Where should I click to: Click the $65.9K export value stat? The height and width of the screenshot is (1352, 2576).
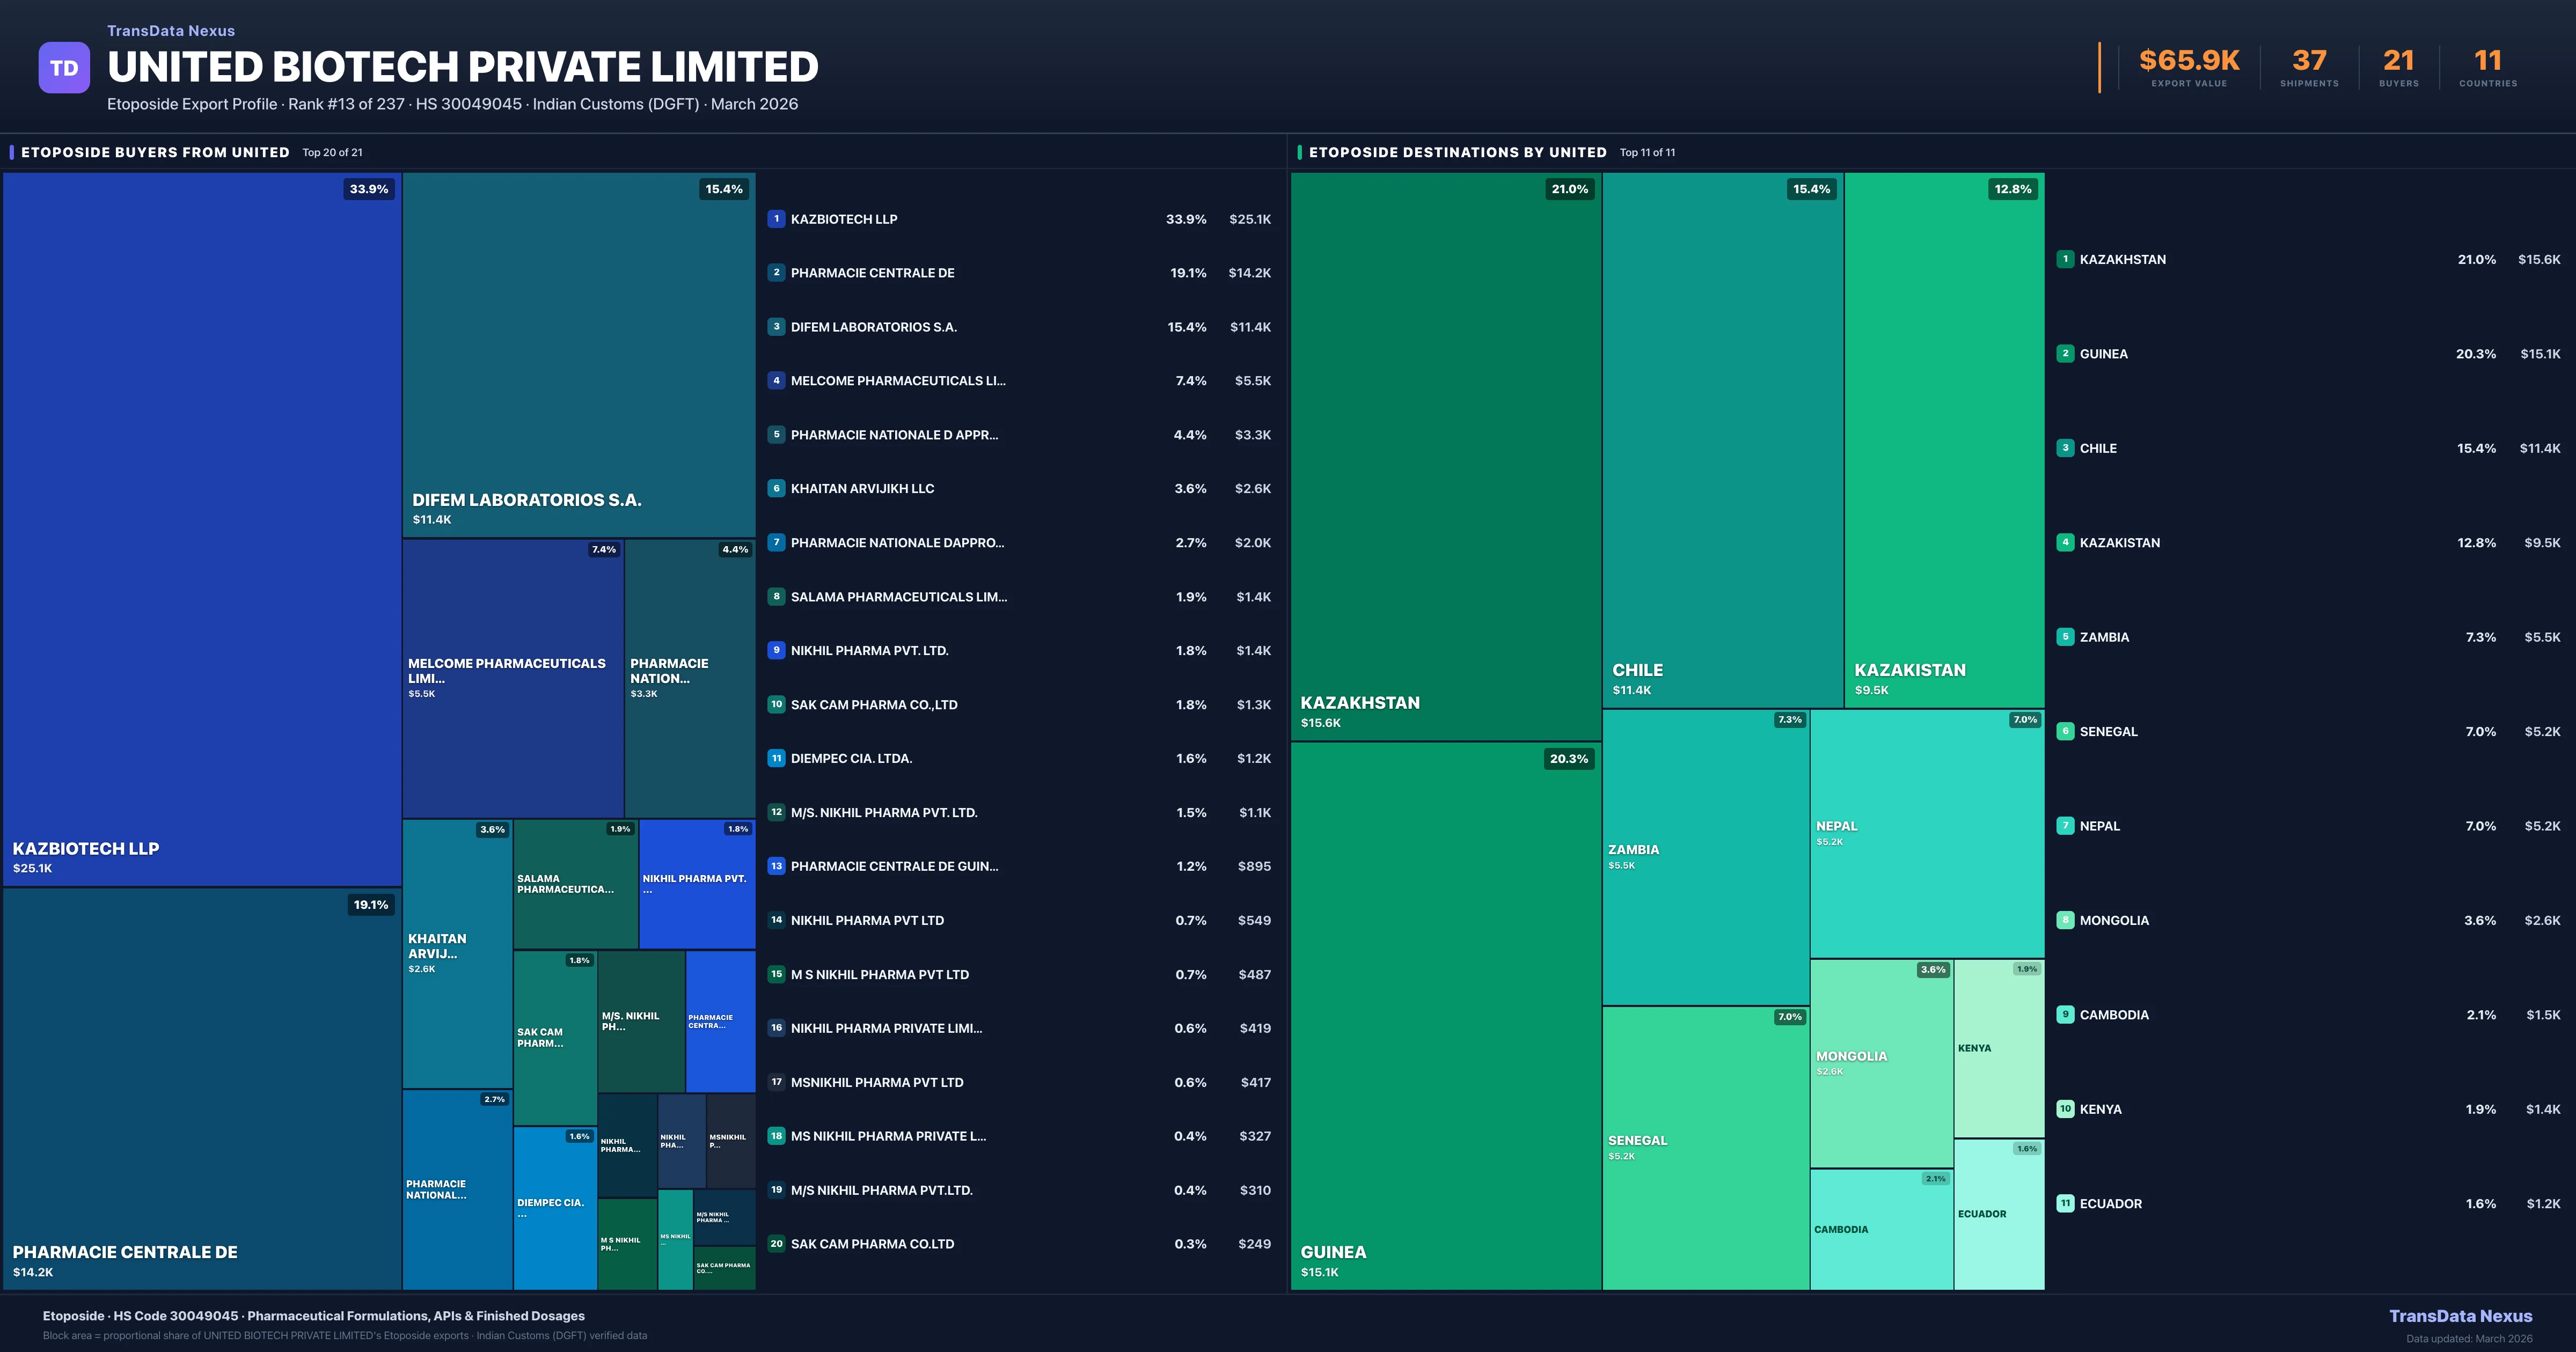pyautogui.click(x=2189, y=62)
